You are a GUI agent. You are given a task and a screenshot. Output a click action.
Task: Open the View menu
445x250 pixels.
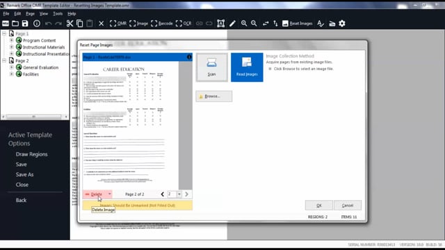point(43,14)
